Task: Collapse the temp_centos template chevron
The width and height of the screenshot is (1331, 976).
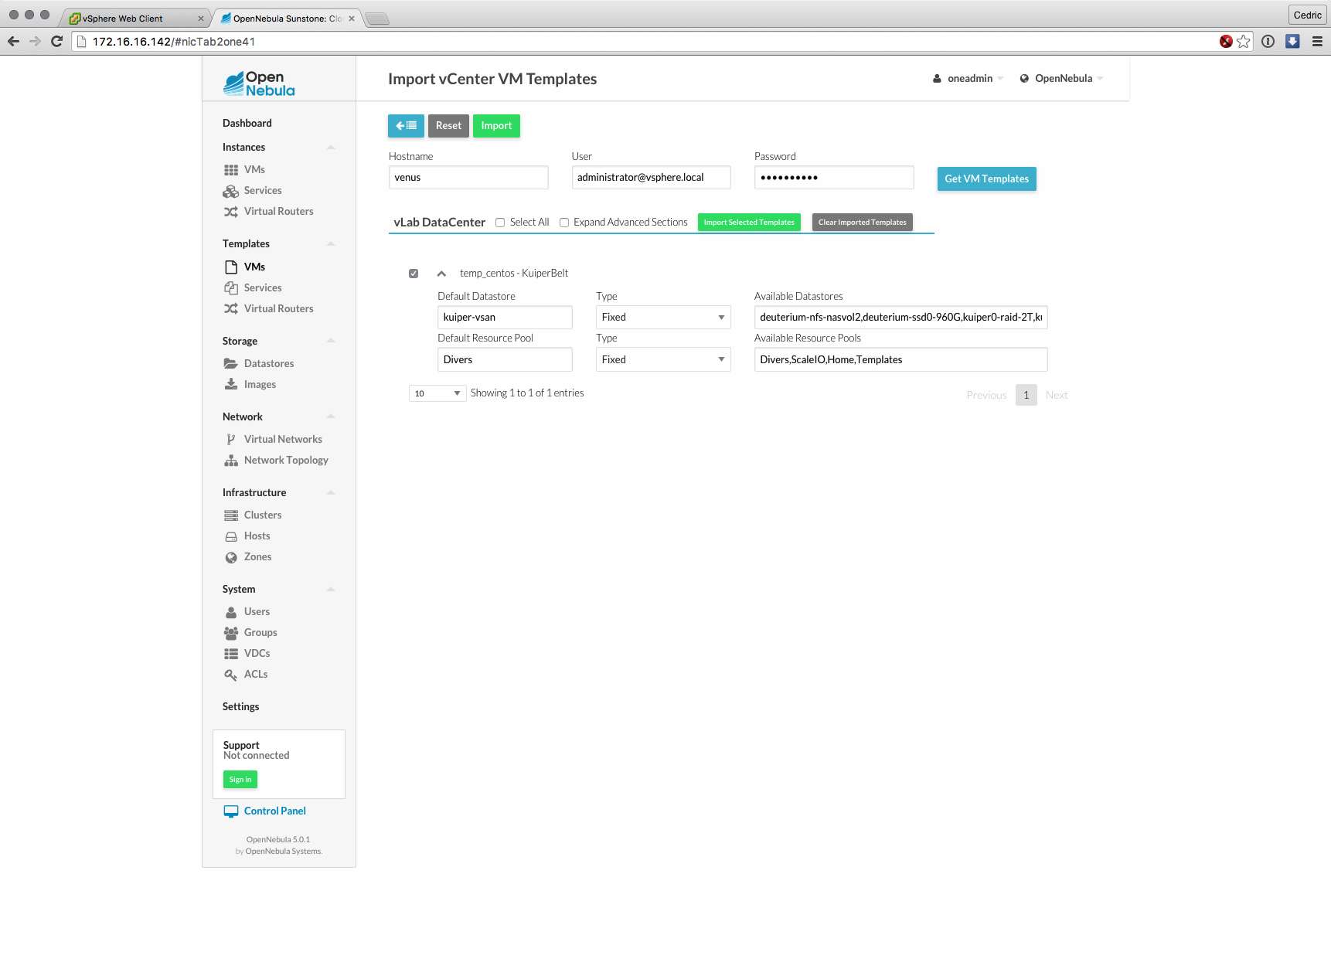Action: tap(441, 274)
